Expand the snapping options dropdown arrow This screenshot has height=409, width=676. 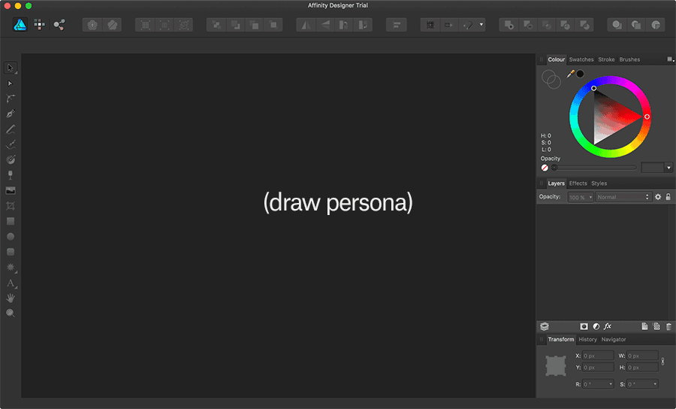click(481, 25)
